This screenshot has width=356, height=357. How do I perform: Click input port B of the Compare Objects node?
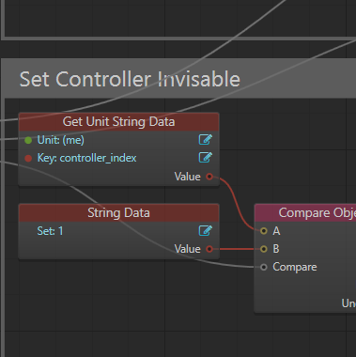click(x=264, y=249)
